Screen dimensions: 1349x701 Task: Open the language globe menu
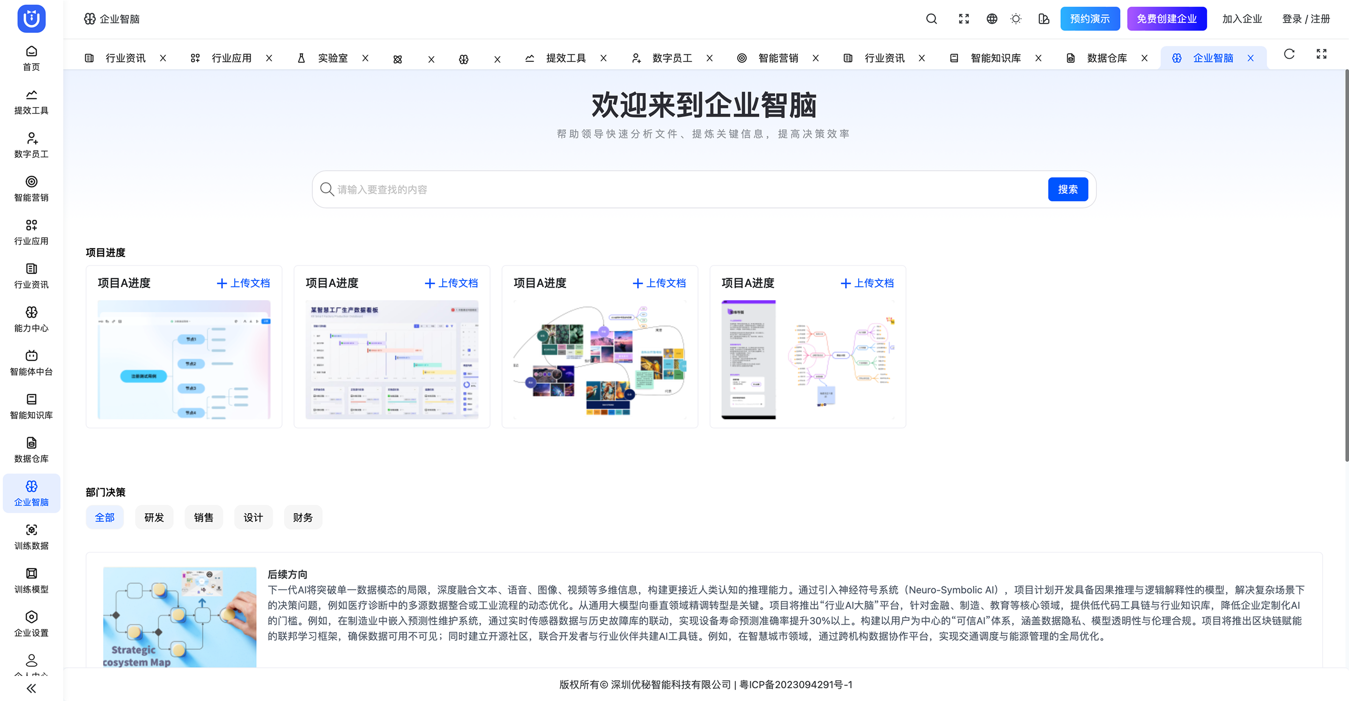click(x=991, y=19)
